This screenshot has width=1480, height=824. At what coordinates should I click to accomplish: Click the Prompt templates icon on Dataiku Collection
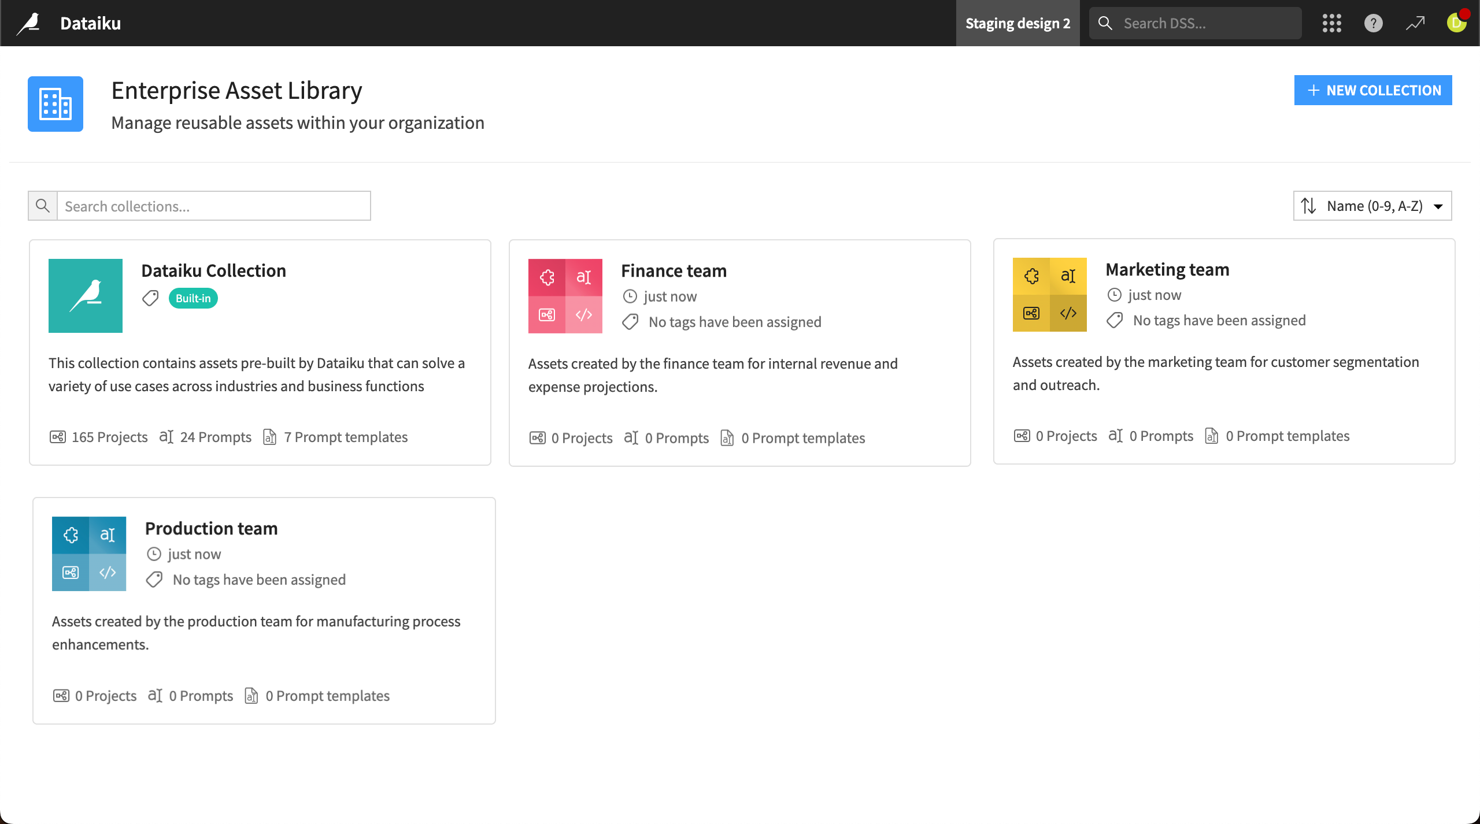pos(269,437)
